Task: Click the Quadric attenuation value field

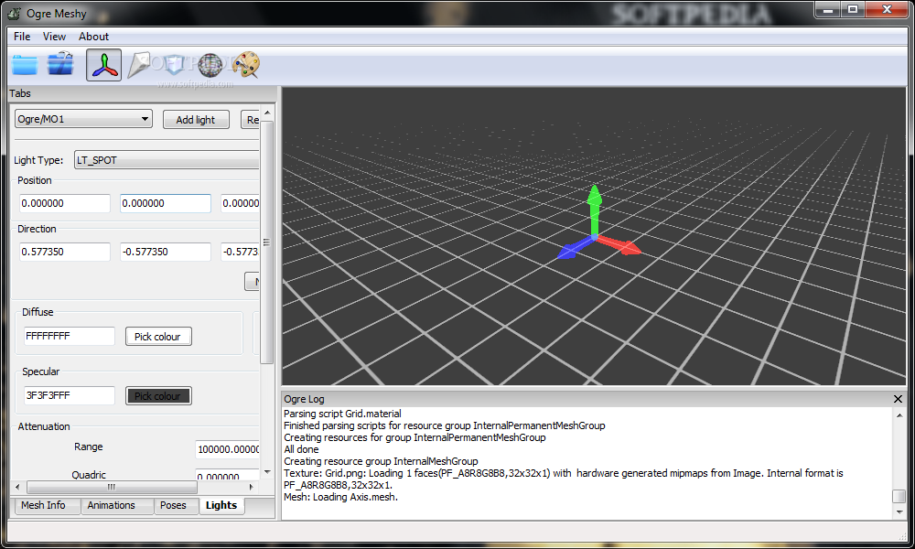Action: (x=228, y=476)
